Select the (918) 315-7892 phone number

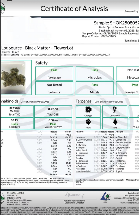14,198
